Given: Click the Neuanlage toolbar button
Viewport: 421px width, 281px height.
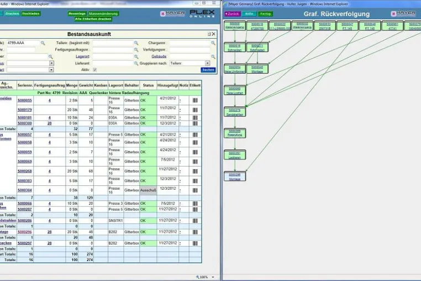Looking at the screenshot, I should 77,13.
